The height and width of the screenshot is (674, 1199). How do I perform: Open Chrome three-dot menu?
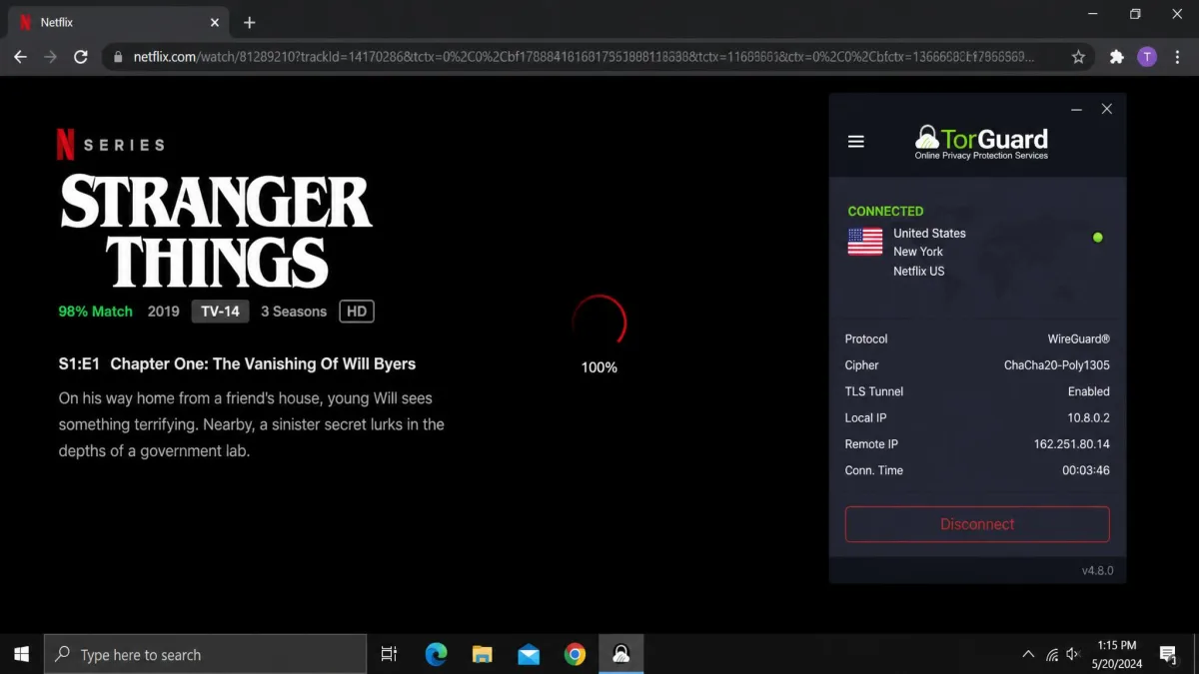click(x=1178, y=57)
